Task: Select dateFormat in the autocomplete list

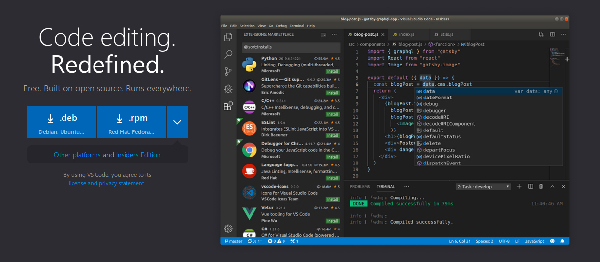Action: coord(488,98)
